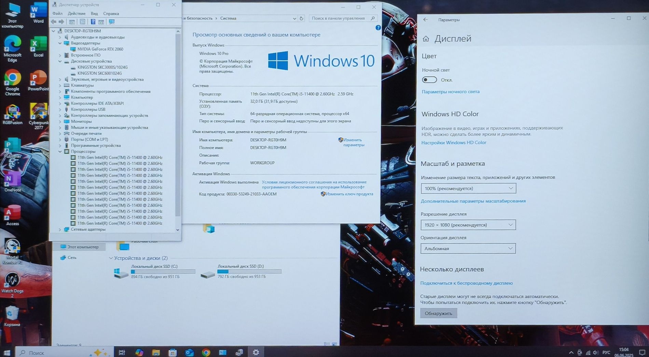Open Этот компьютер desktop icon

(x=13, y=15)
